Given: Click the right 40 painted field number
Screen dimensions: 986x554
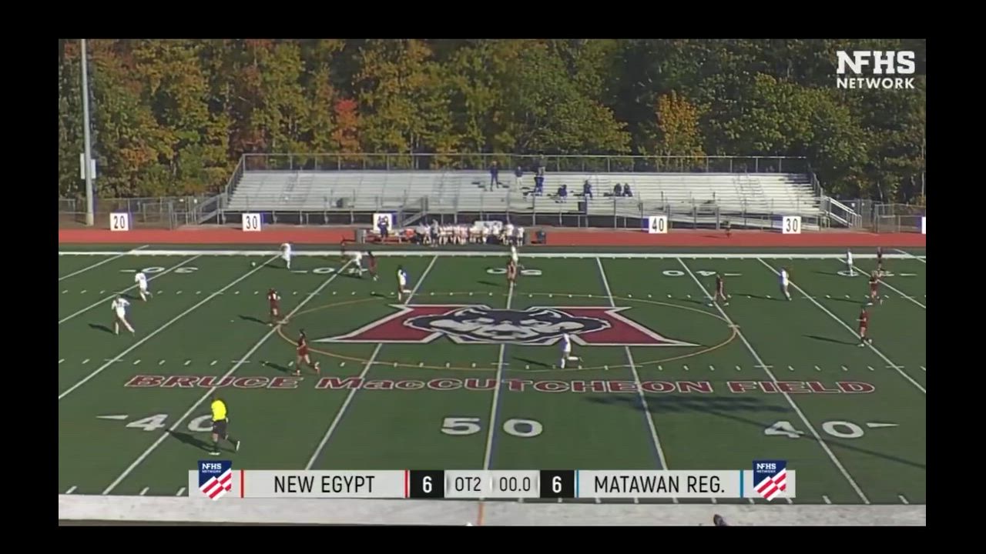Looking at the screenshot, I should [830, 429].
